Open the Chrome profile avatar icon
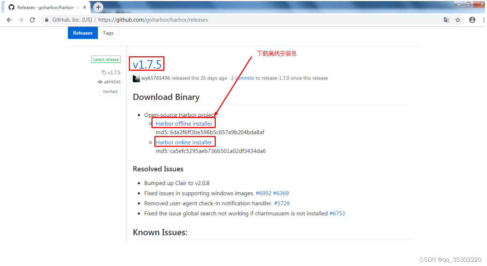487x266 pixels. click(x=472, y=20)
